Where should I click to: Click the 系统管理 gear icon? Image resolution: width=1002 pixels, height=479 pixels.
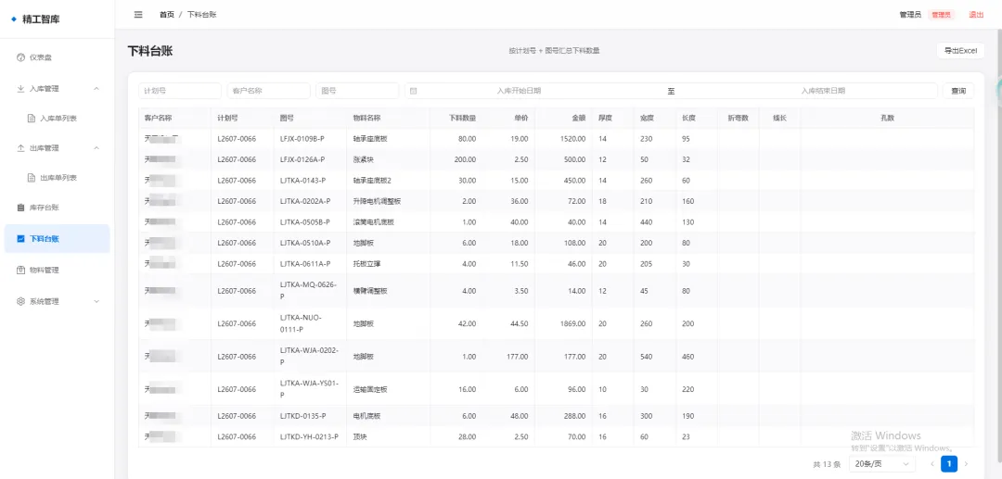pyautogui.click(x=20, y=301)
